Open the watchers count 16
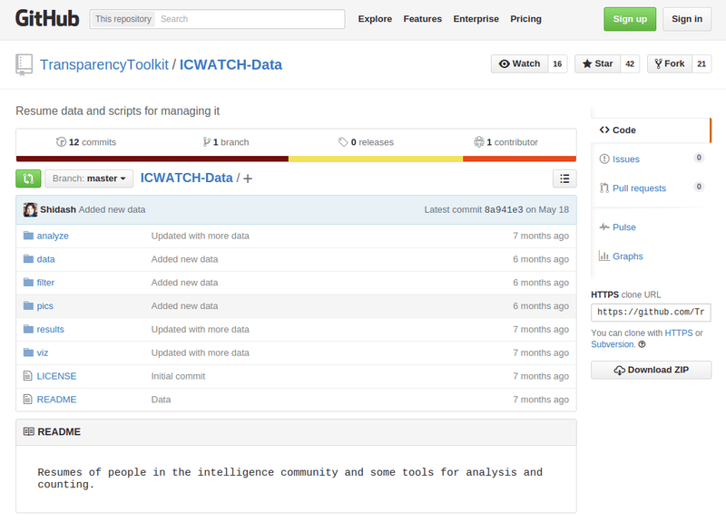Screen dimensions: 726x521 557,63
